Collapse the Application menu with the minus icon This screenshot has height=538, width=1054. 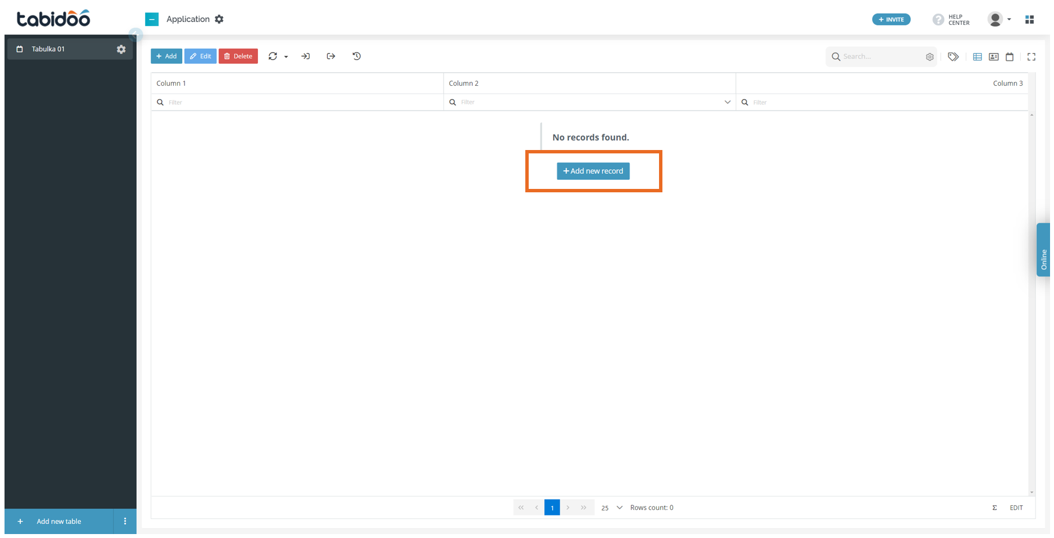152,19
